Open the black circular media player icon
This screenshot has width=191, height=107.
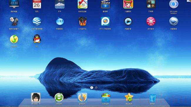(x=128, y=21)
